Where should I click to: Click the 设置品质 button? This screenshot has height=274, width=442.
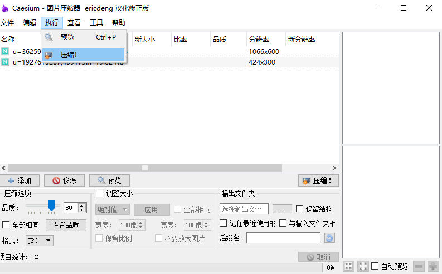[66, 225]
